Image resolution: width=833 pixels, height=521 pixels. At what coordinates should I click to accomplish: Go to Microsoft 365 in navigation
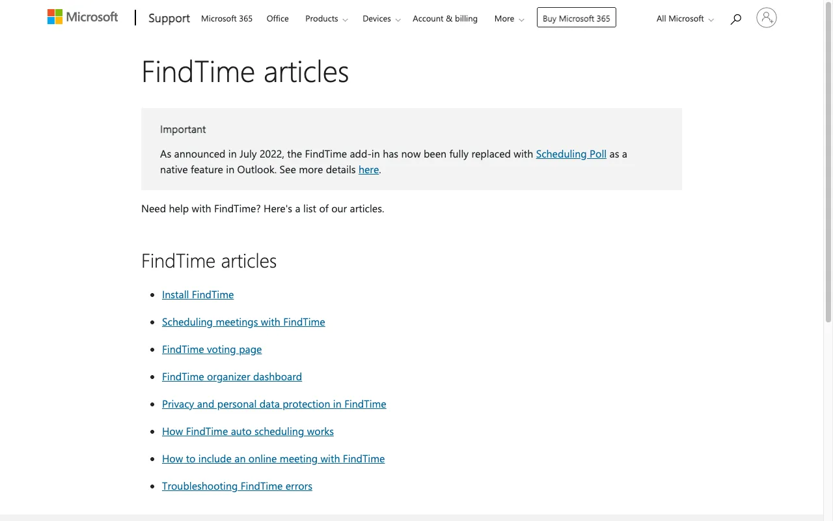click(x=226, y=18)
